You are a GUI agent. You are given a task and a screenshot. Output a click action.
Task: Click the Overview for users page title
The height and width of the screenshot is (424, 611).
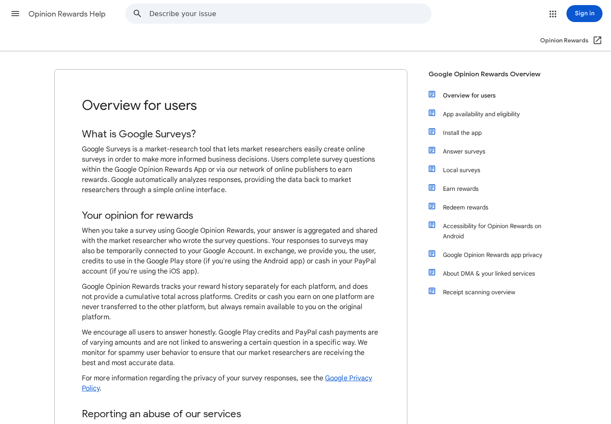pyautogui.click(x=139, y=105)
